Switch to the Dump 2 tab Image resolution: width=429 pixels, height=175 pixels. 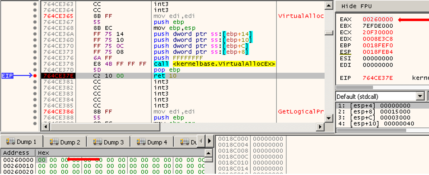[x=65, y=142]
